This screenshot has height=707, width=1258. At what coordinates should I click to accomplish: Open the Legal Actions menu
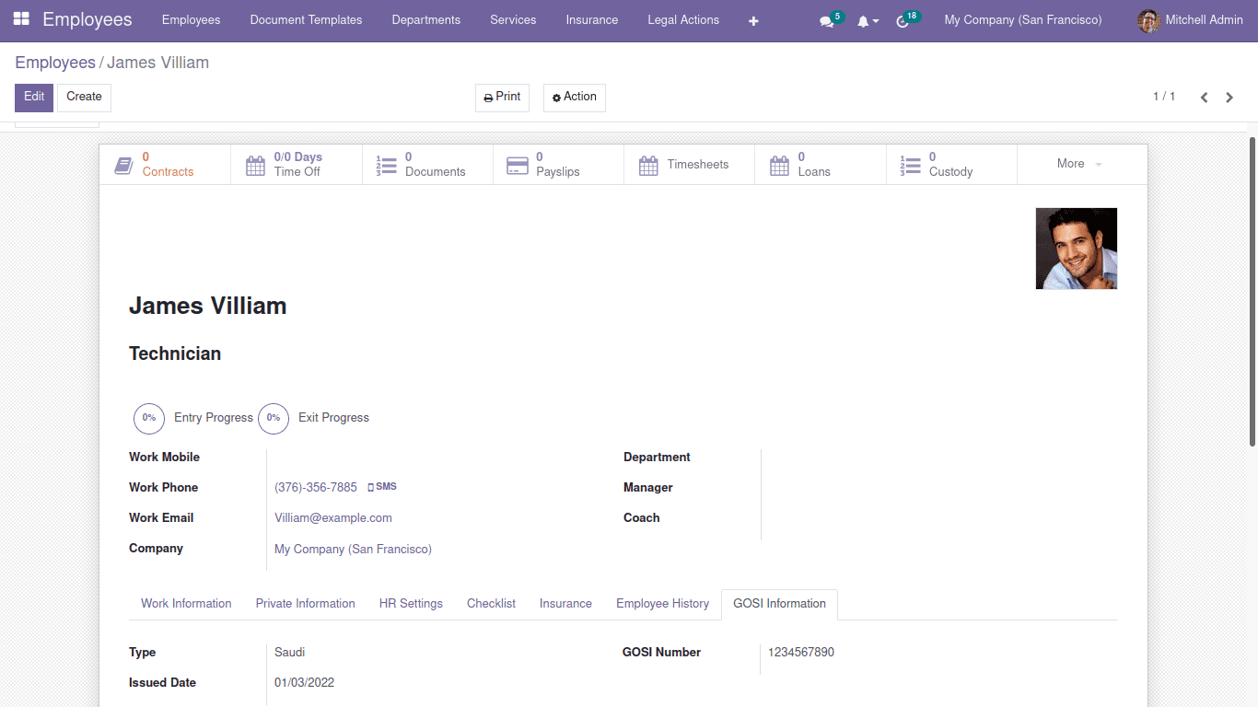pos(682,19)
